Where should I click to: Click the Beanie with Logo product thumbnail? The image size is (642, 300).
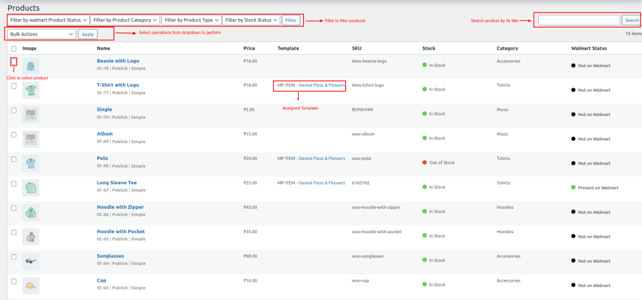tap(31, 66)
